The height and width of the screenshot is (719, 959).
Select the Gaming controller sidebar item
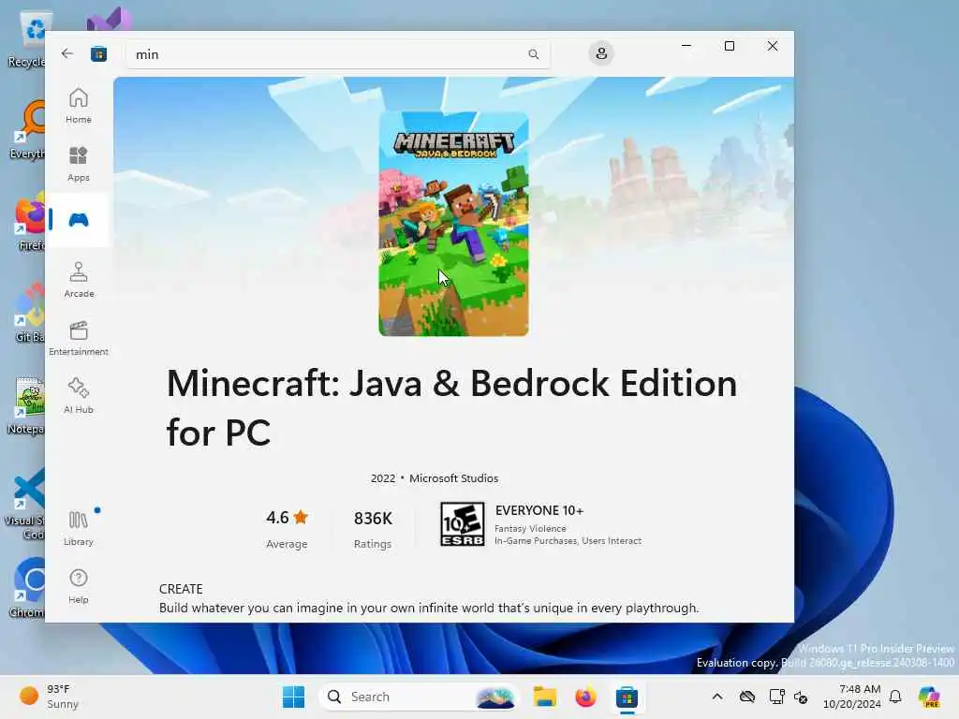79,219
